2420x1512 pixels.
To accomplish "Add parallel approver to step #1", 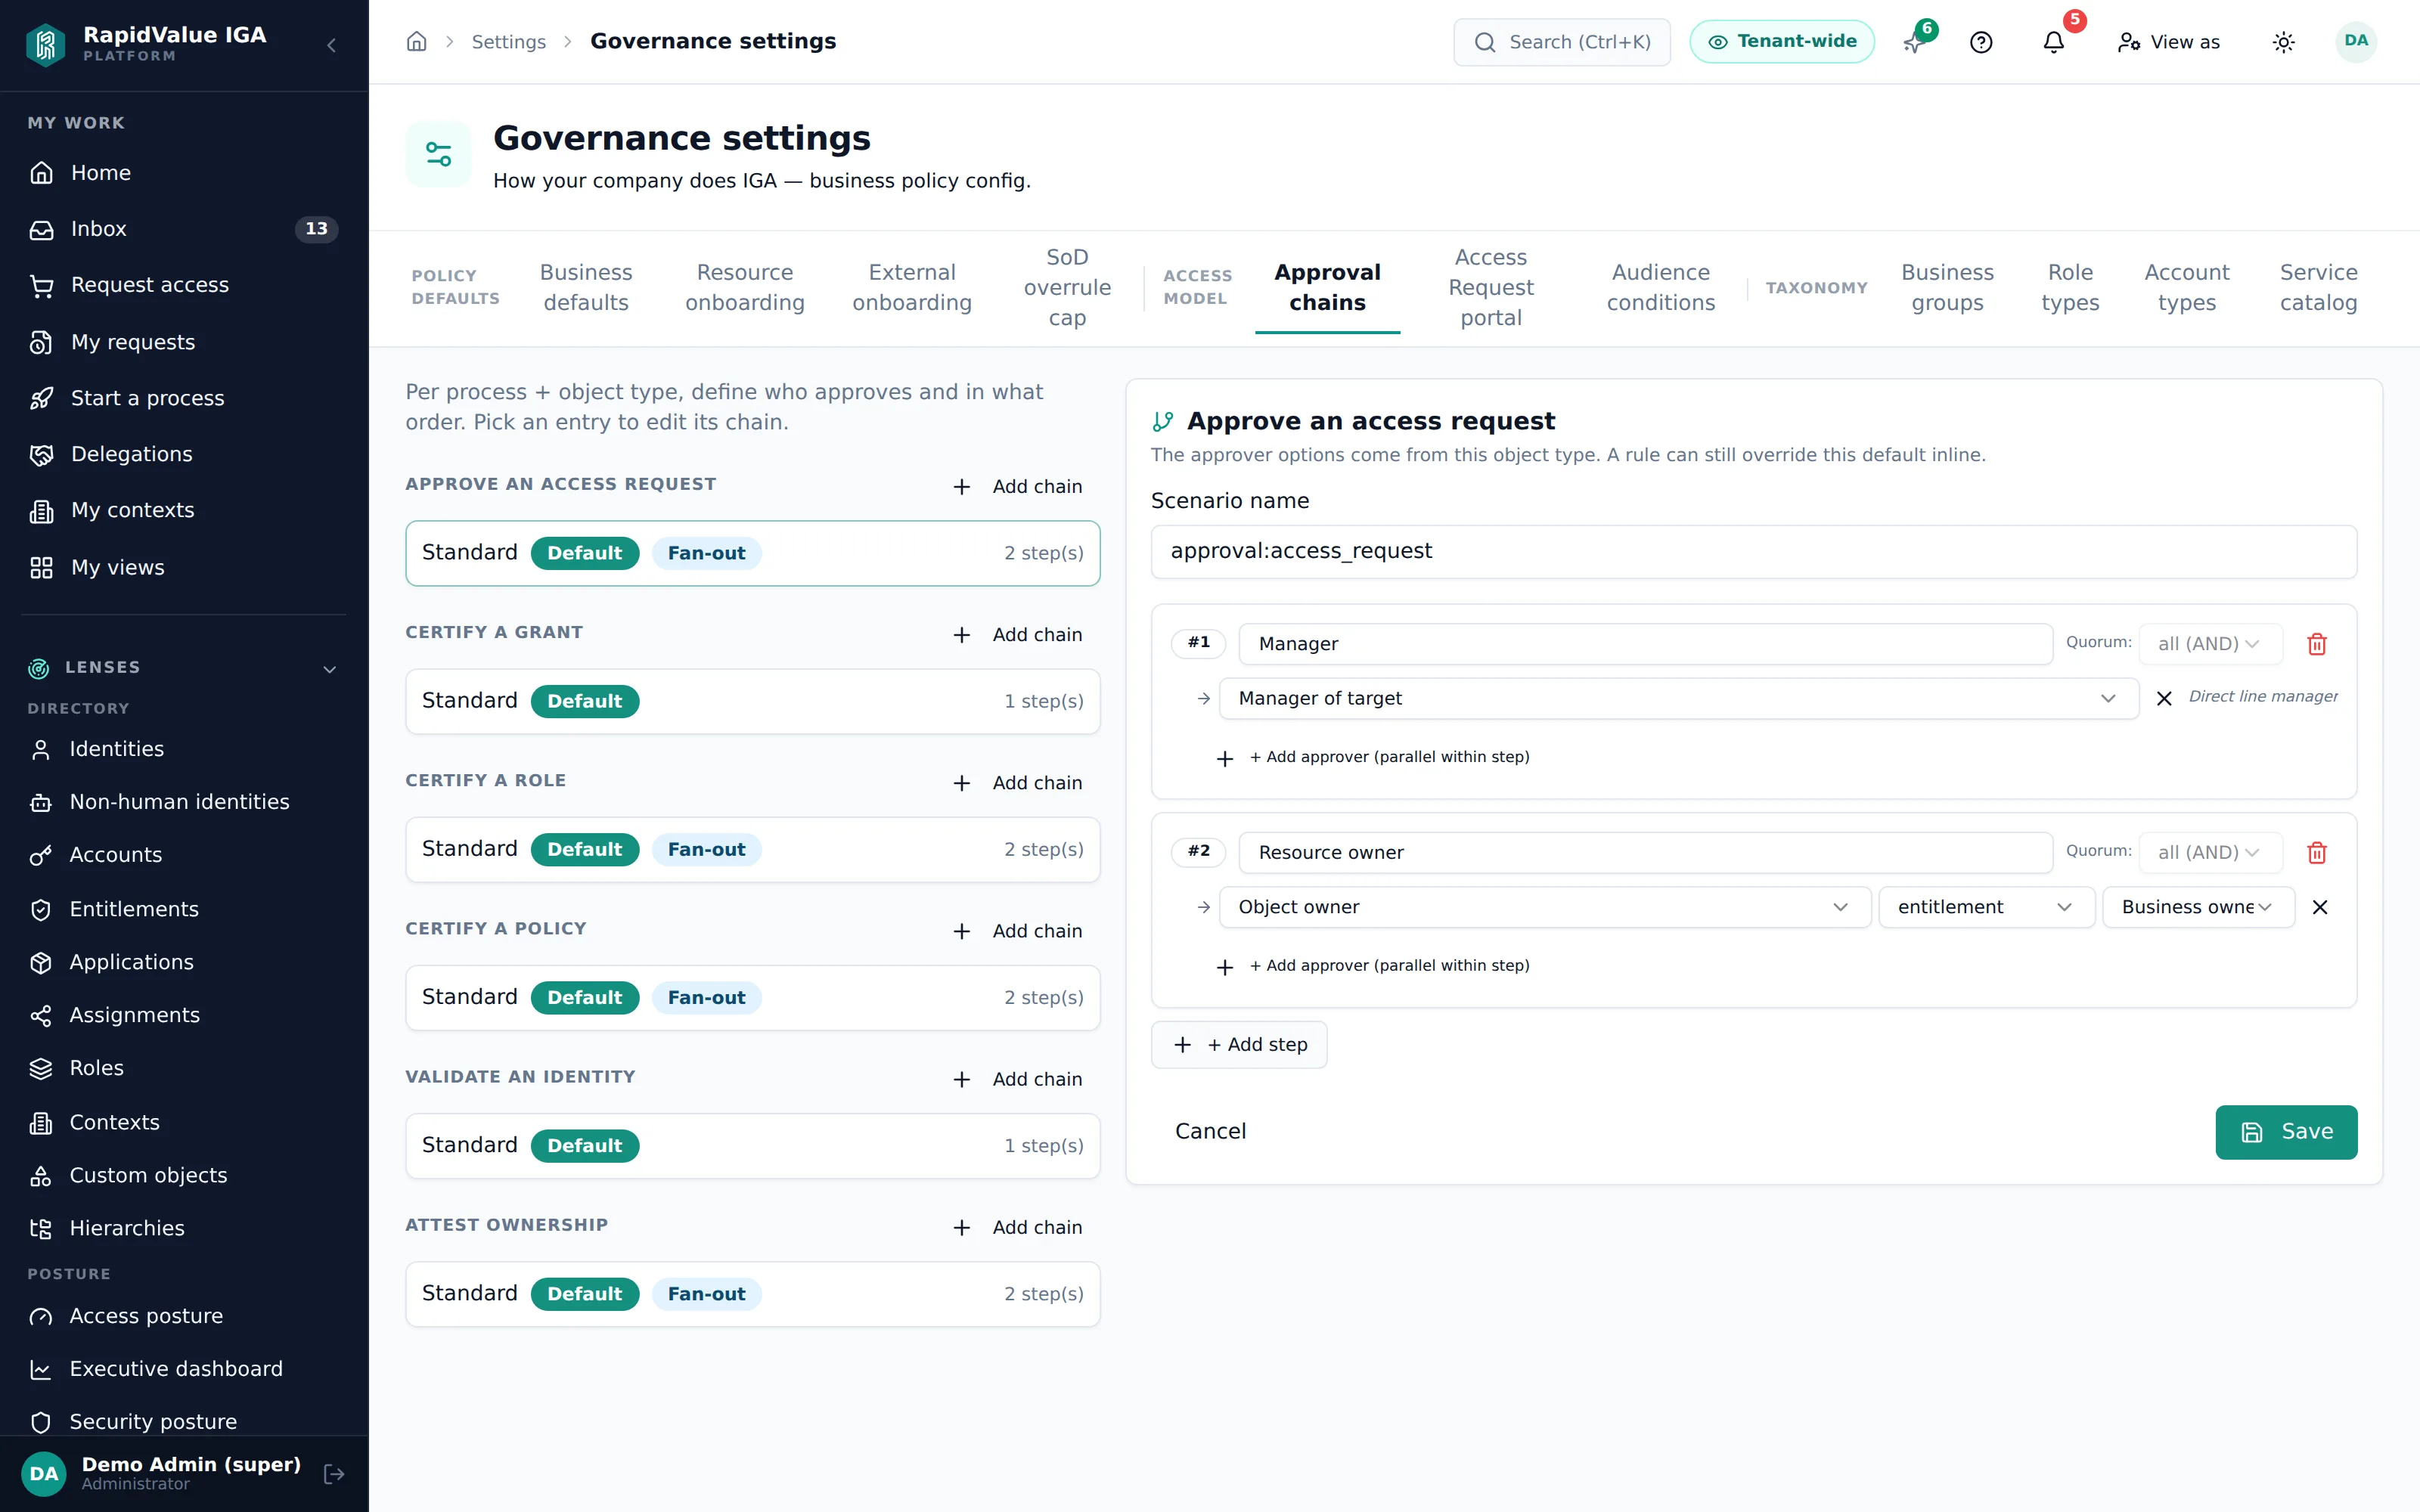I will tap(1372, 758).
